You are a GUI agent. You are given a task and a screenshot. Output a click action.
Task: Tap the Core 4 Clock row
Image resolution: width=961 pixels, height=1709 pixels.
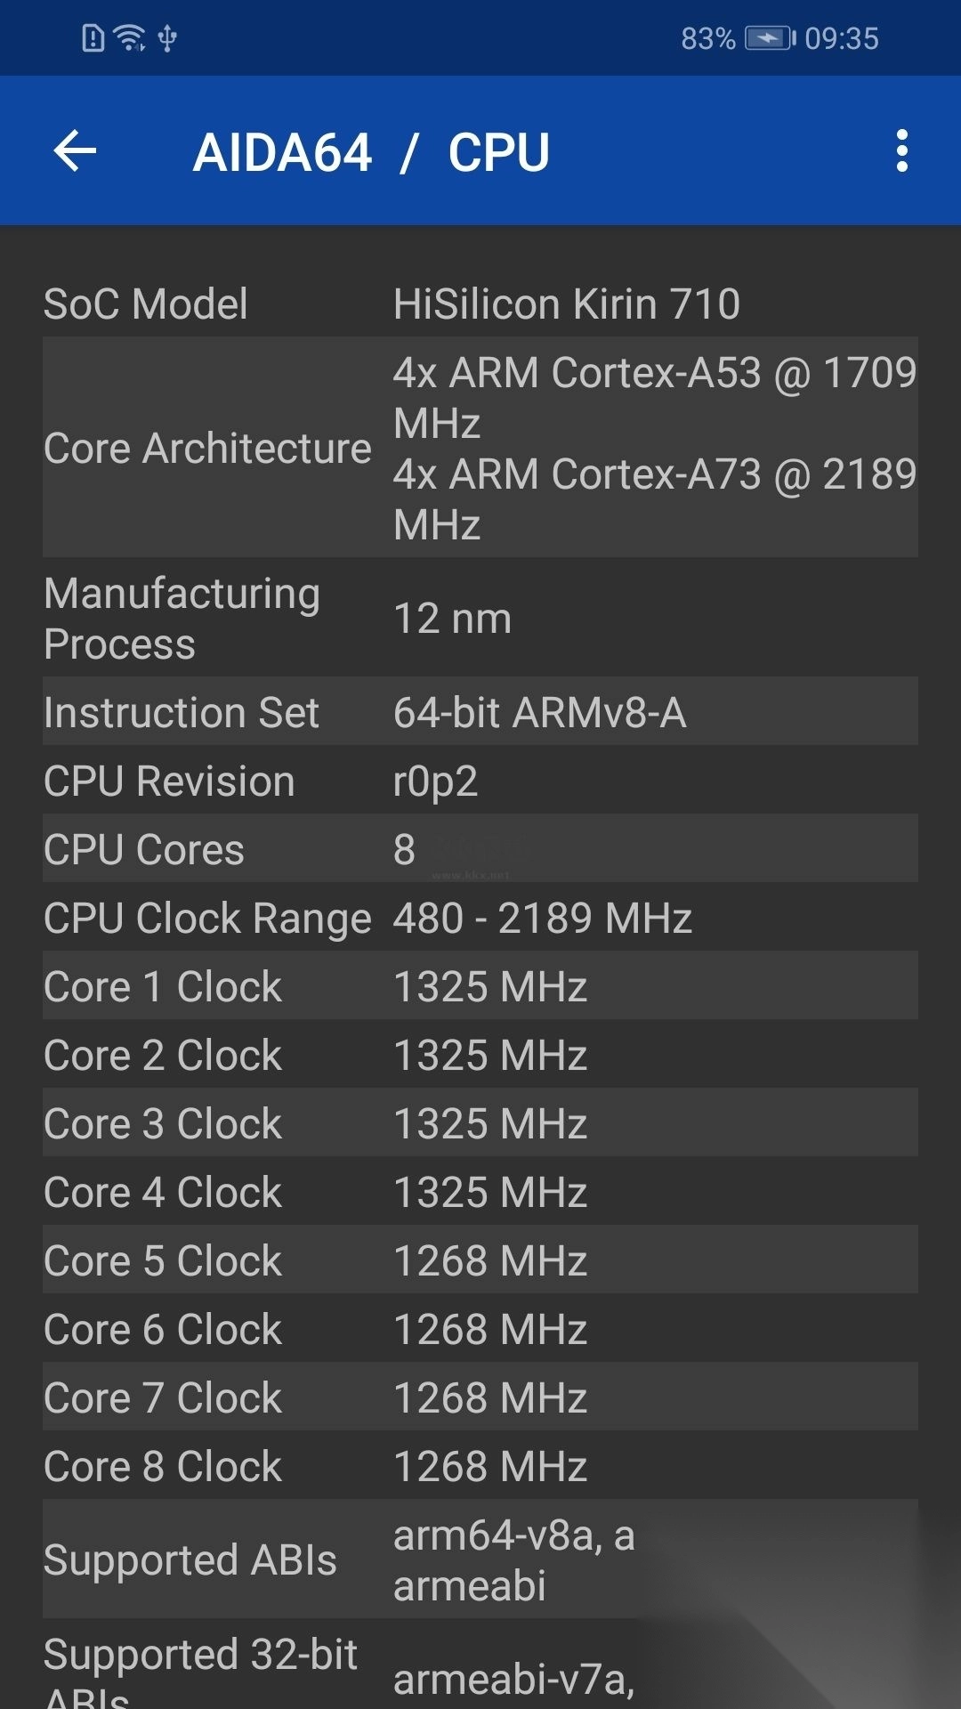coord(480,1192)
